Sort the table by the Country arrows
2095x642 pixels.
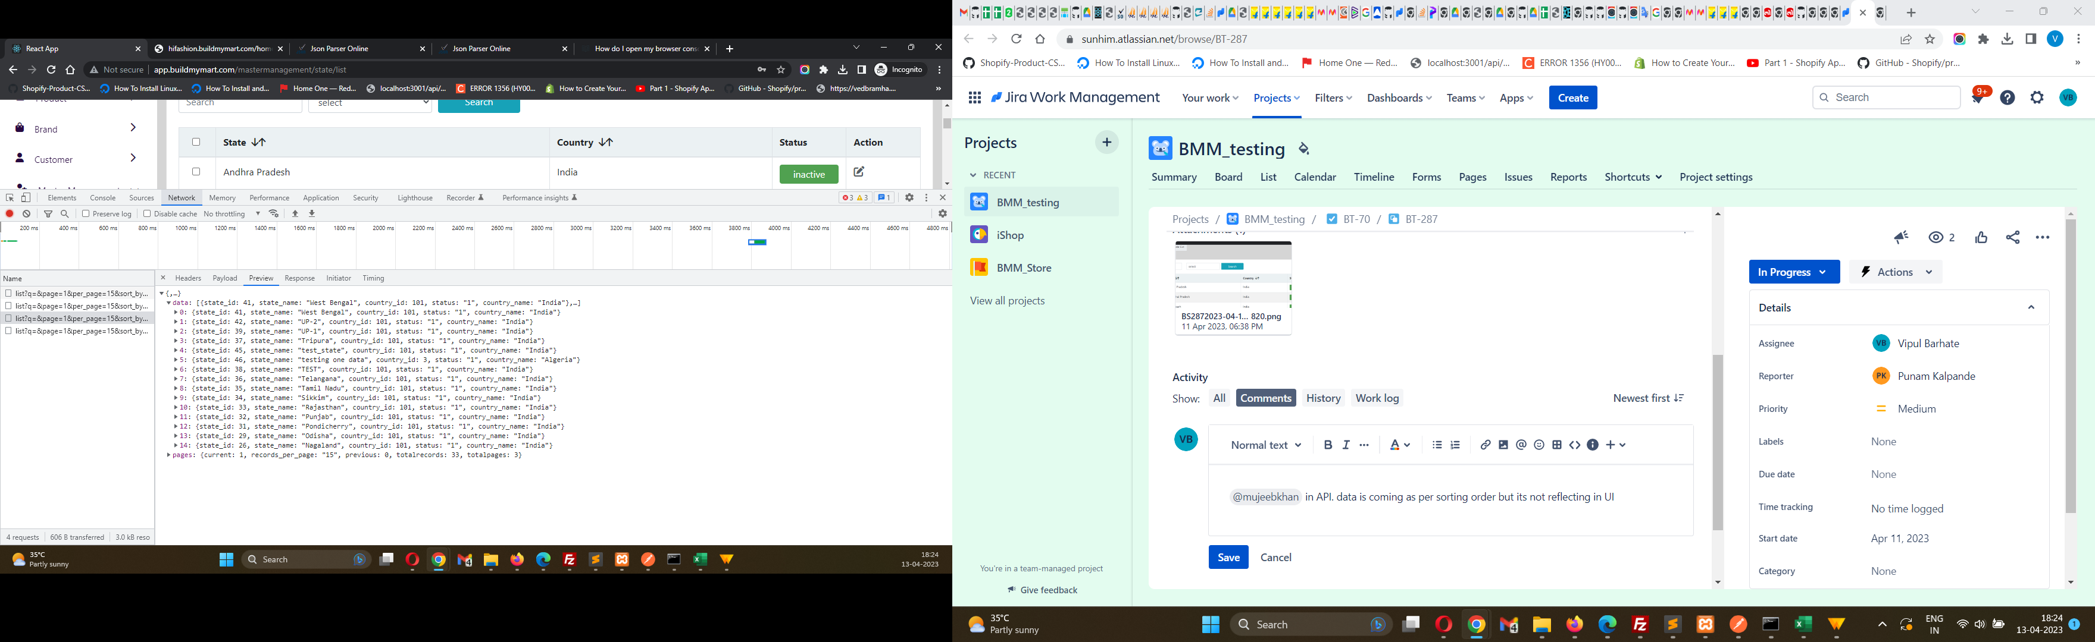pyautogui.click(x=606, y=142)
